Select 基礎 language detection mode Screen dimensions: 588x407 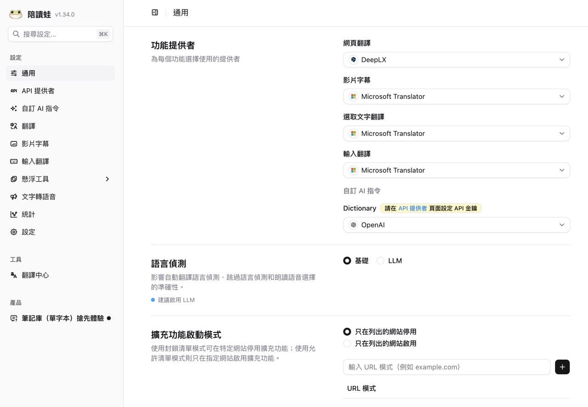[x=347, y=260]
